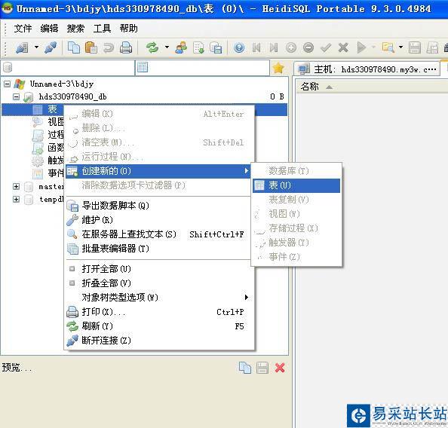Open the 编辑 menu
The height and width of the screenshot is (428, 448).
[x=49, y=29]
